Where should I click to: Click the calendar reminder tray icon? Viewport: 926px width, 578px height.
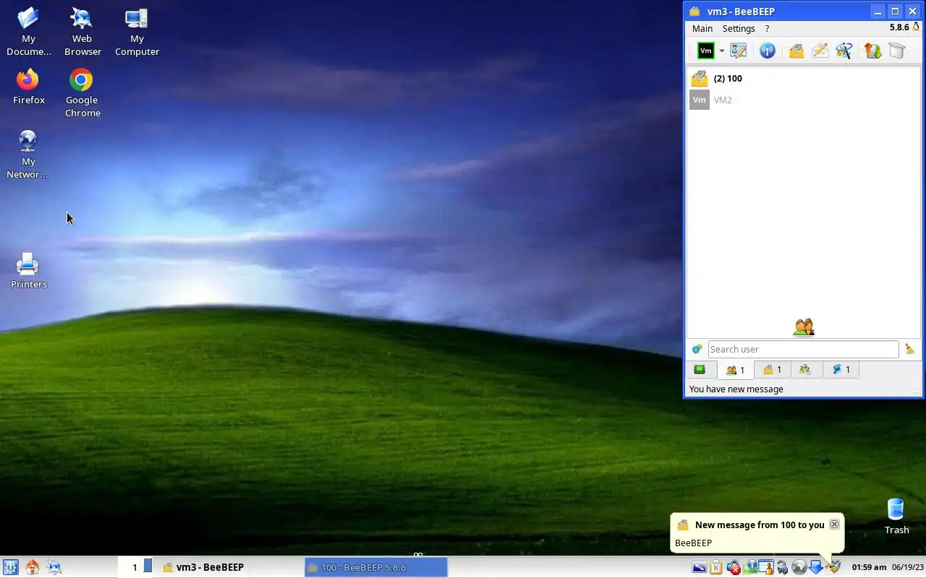tap(766, 567)
